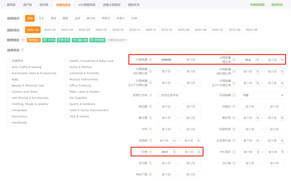Check the 全部类目 checkbox

pos(9,61)
